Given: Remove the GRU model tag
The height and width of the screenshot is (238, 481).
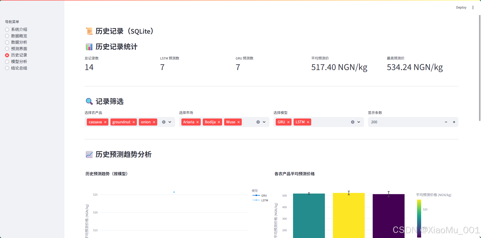Looking at the screenshot, I should click(x=288, y=122).
